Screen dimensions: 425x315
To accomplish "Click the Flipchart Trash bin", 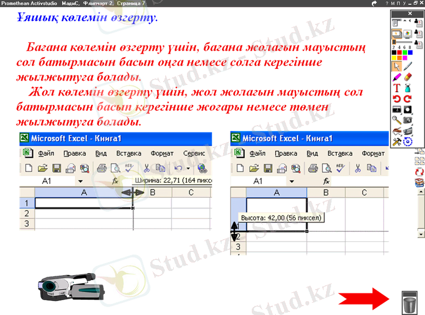I will pyautogui.click(x=410, y=303).
